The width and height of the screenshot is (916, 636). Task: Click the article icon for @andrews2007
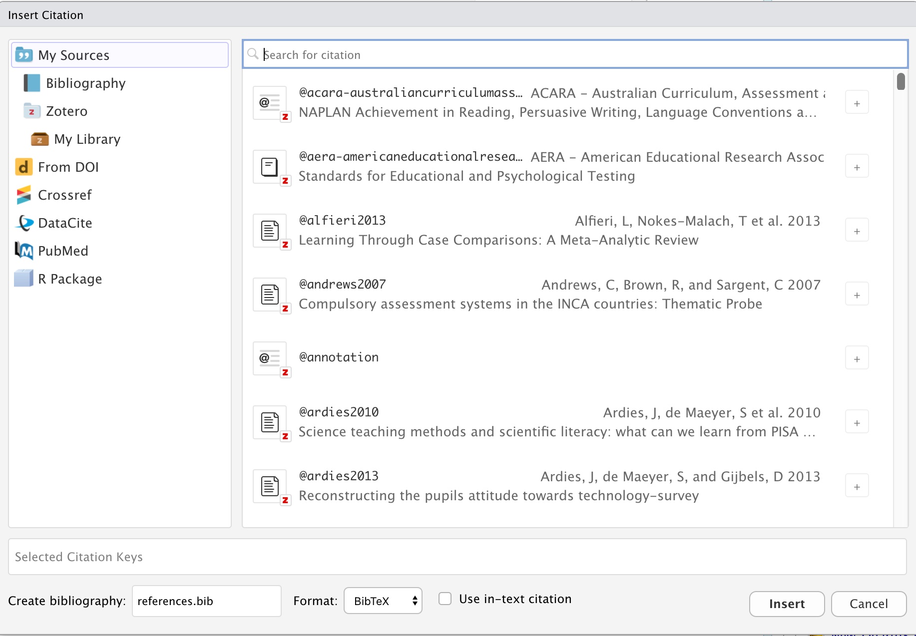pos(270,295)
